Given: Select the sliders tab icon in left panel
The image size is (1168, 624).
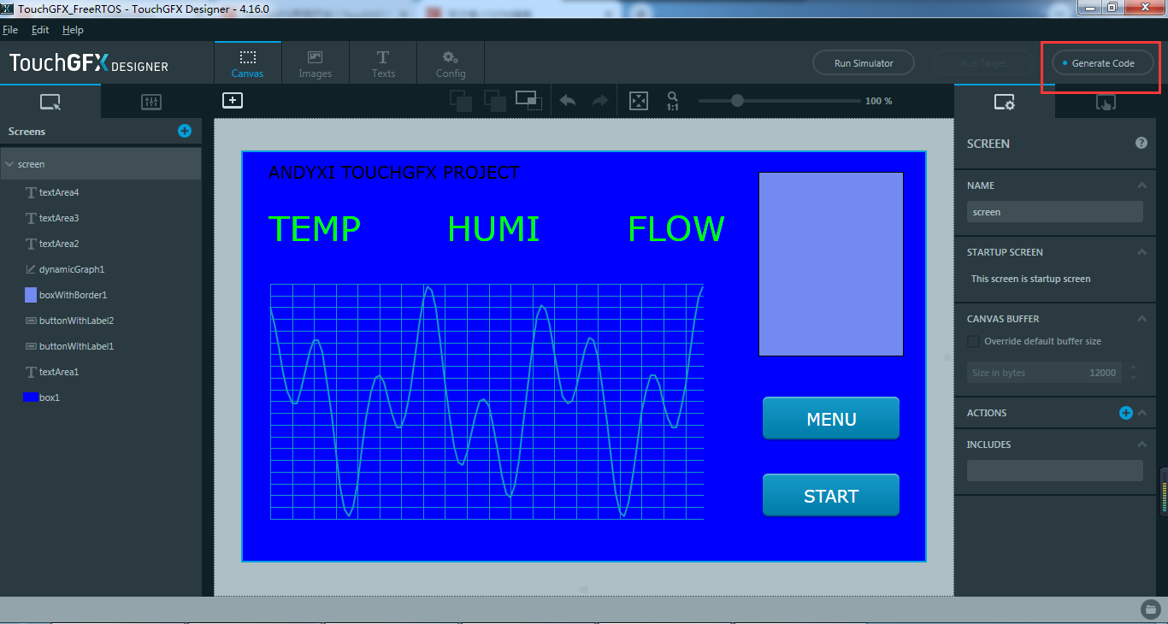Looking at the screenshot, I should pos(151,102).
